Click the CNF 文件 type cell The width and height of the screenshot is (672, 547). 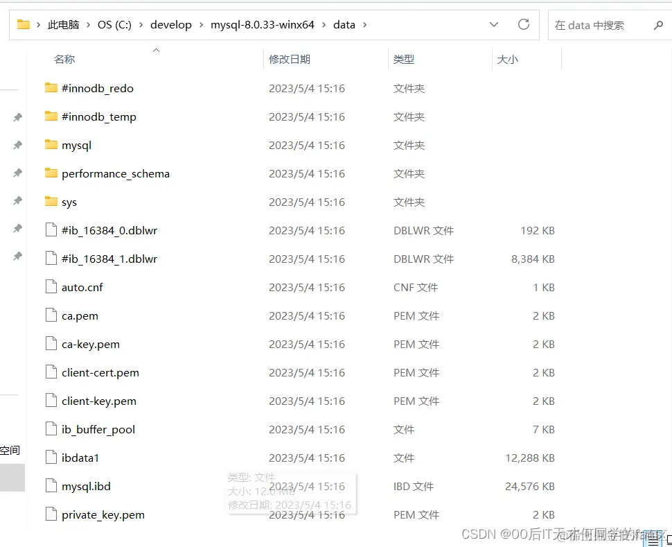pyautogui.click(x=416, y=288)
